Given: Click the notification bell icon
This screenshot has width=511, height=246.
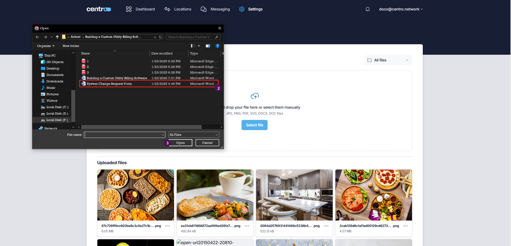Looking at the screenshot, I should coord(367,9).
